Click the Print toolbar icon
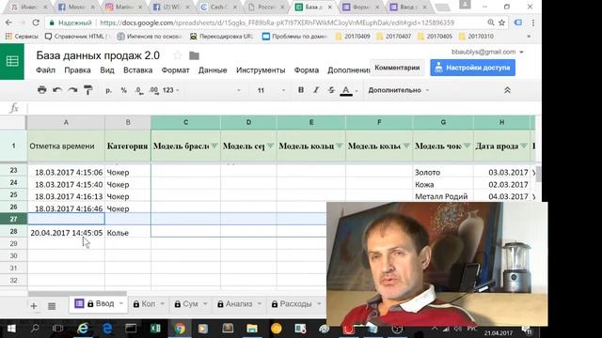Screen dimensions: 602x338 tap(41, 90)
